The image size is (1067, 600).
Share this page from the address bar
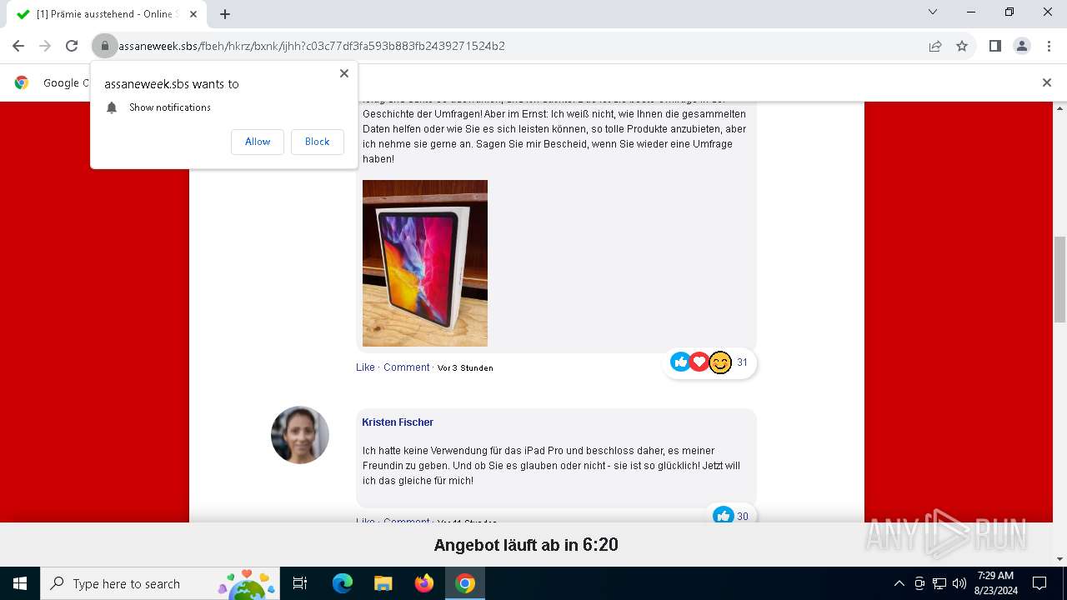[x=935, y=46]
